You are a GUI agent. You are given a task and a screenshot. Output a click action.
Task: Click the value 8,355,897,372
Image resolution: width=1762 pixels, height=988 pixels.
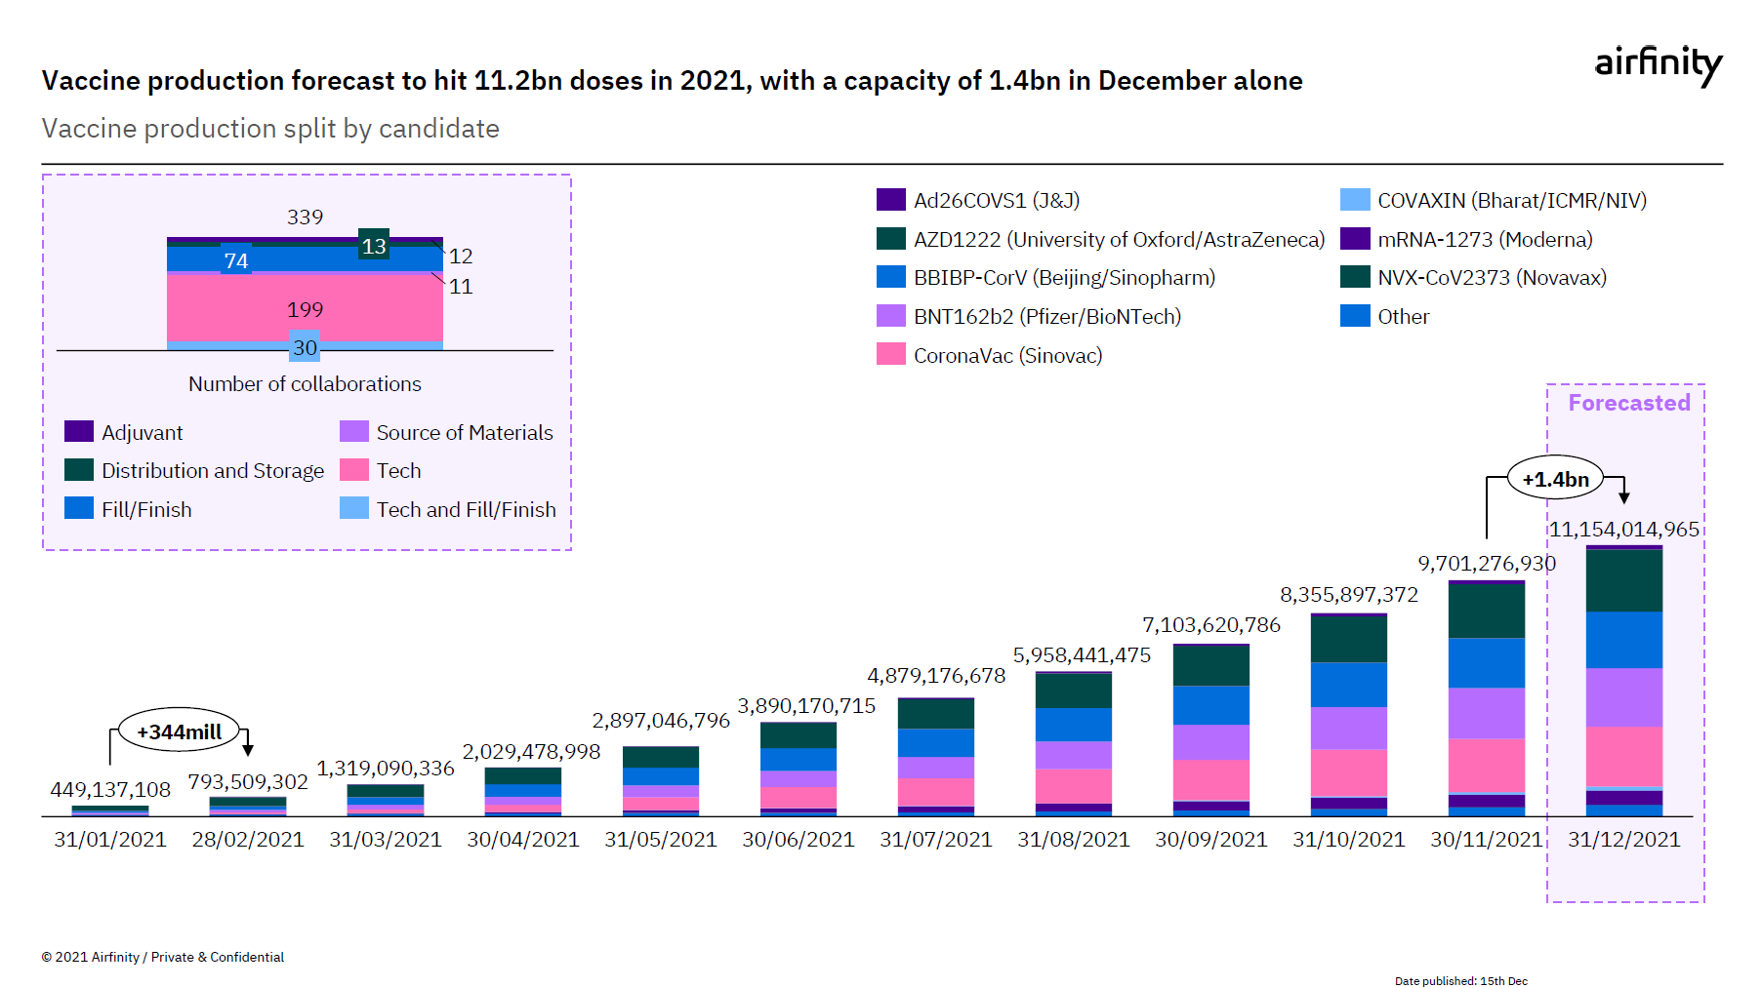pyautogui.click(x=1349, y=594)
